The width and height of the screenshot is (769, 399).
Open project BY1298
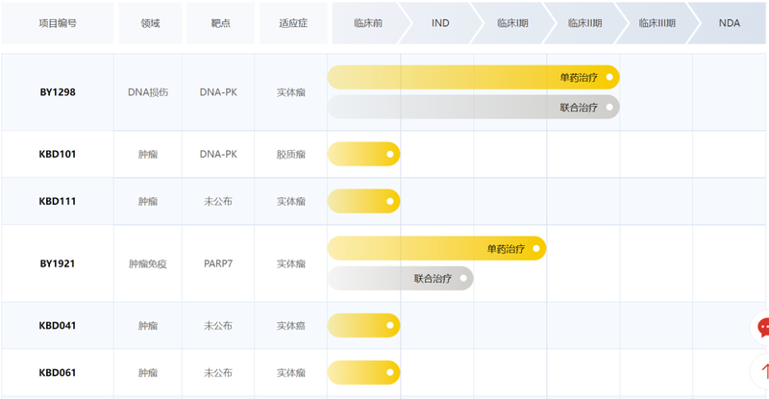coord(58,92)
